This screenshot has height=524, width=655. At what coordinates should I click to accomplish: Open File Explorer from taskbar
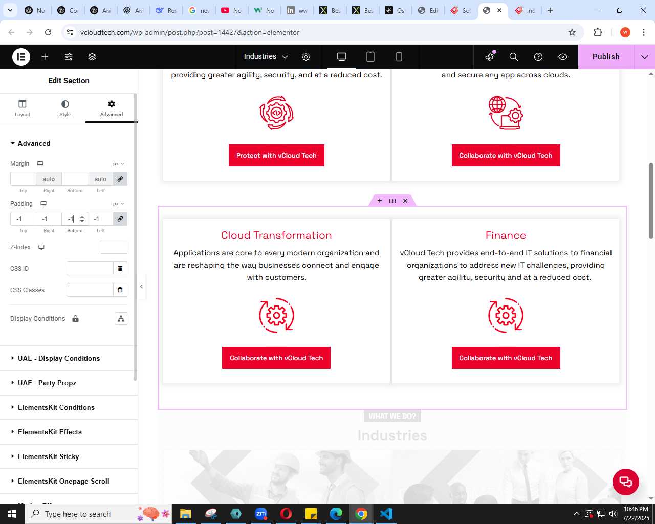click(186, 514)
